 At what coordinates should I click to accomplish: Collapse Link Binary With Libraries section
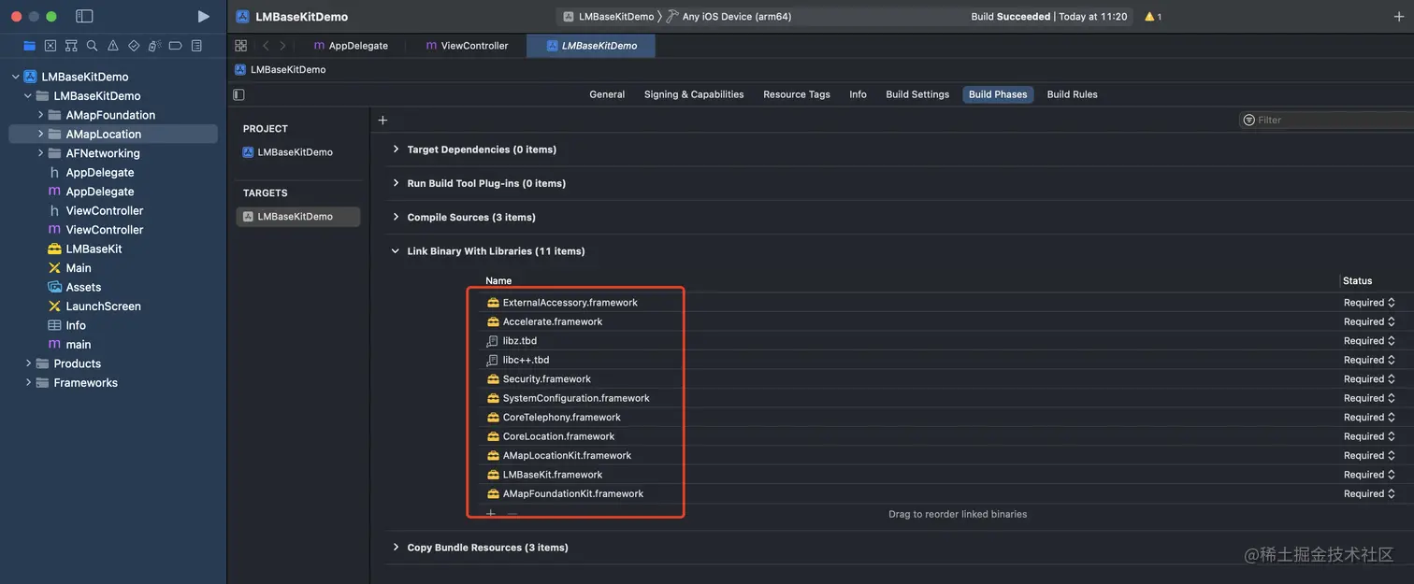[396, 251]
